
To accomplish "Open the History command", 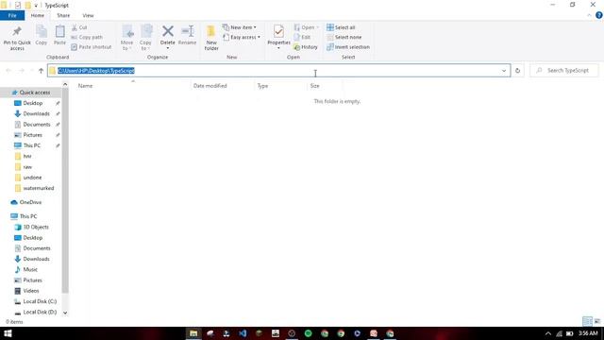I will coord(306,46).
